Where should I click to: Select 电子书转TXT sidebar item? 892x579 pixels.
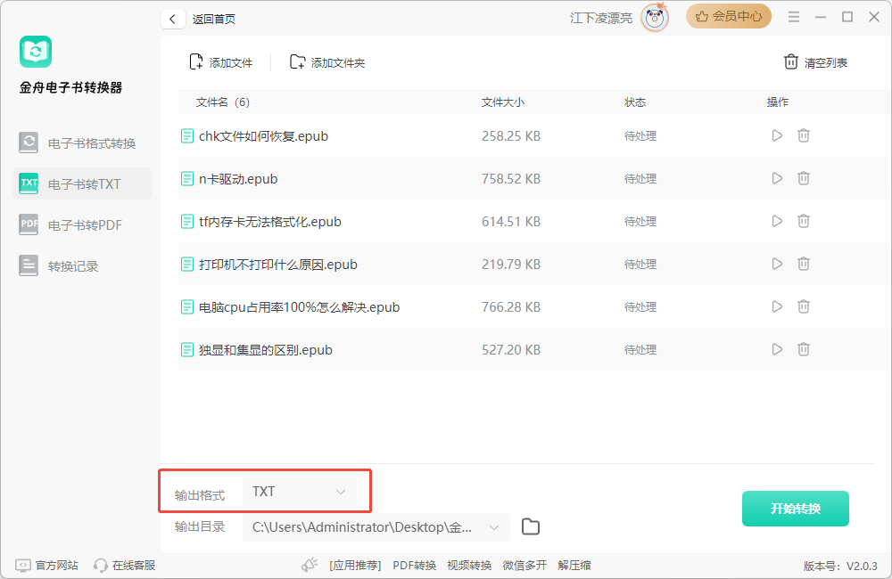point(82,184)
